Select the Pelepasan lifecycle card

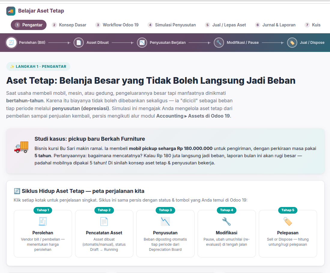pyautogui.click(x=288, y=234)
